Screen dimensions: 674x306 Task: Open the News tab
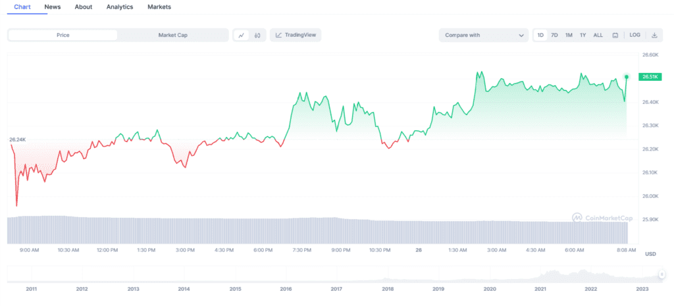click(x=53, y=7)
